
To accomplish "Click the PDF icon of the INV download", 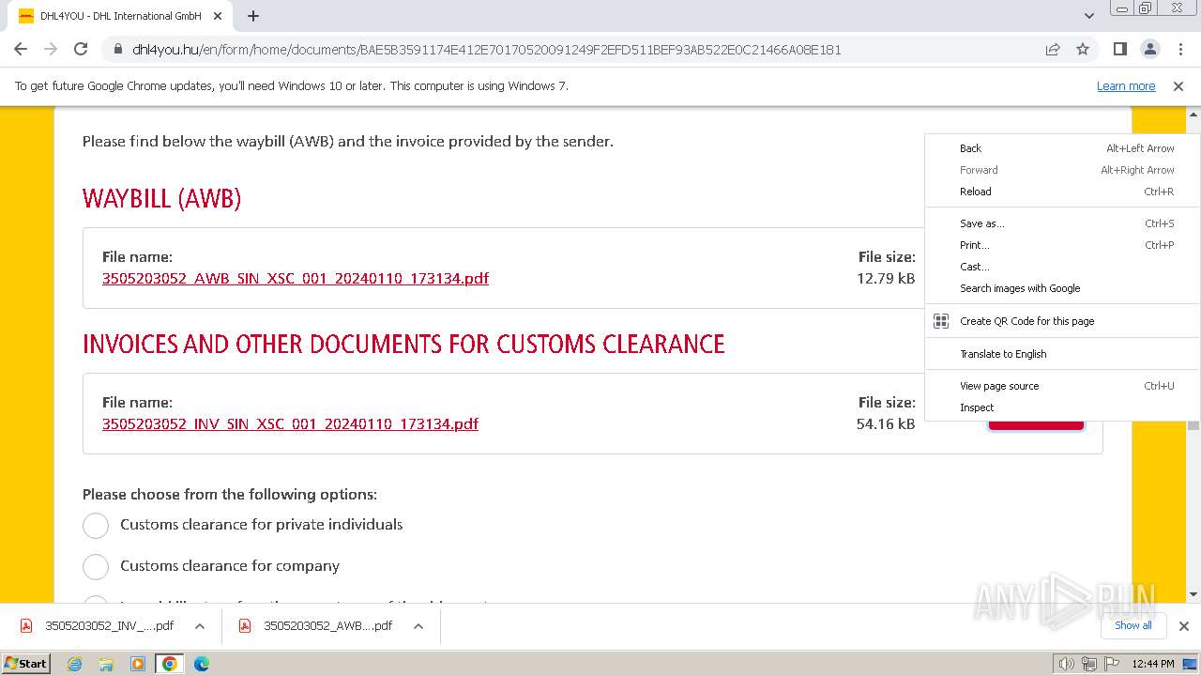I will point(26,626).
